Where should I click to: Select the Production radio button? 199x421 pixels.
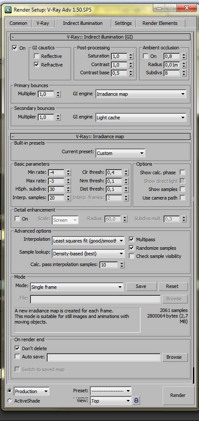coord(10,391)
